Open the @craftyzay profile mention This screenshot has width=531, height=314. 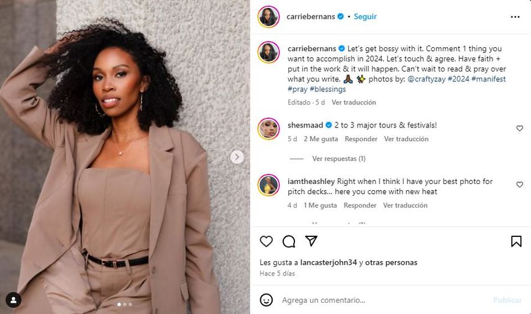click(427, 79)
